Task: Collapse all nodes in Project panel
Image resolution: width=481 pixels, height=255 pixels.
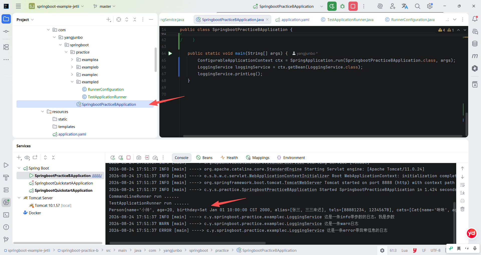Action: coord(135,19)
